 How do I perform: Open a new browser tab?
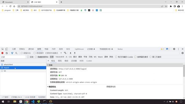[61, 2]
